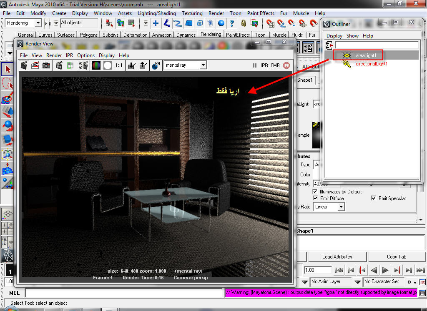Play backwards on the timeline controls
The height and width of the screenshot is (311, 427).
(374, 270)
